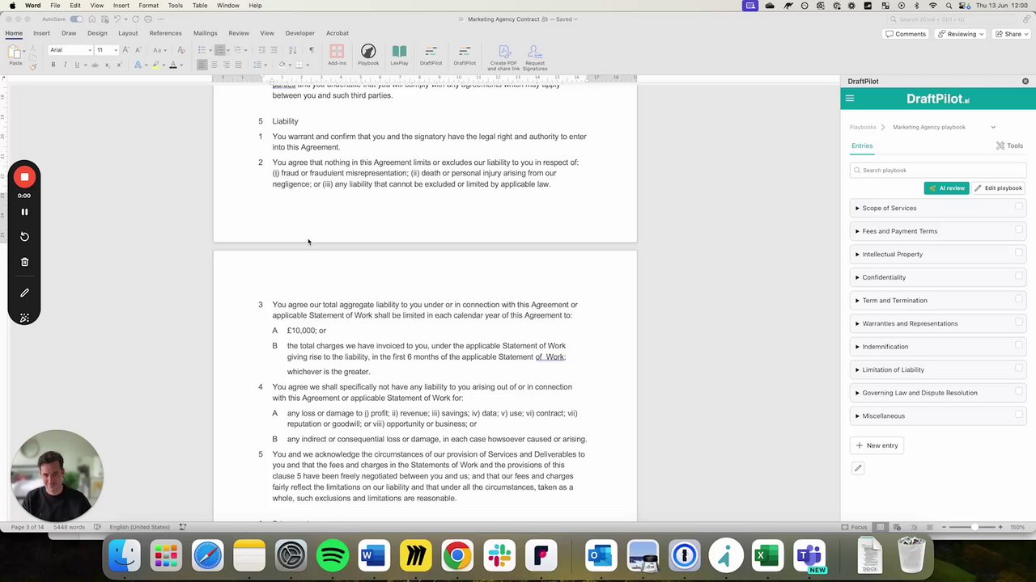The height and width of the screenshot is (582, 1036).
Task: Click Create PDF and share link
Action: coord(503,57)
